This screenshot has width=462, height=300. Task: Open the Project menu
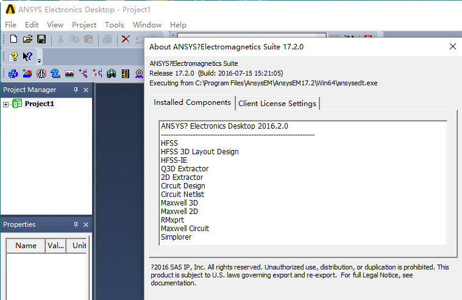[x=84, y=25]
